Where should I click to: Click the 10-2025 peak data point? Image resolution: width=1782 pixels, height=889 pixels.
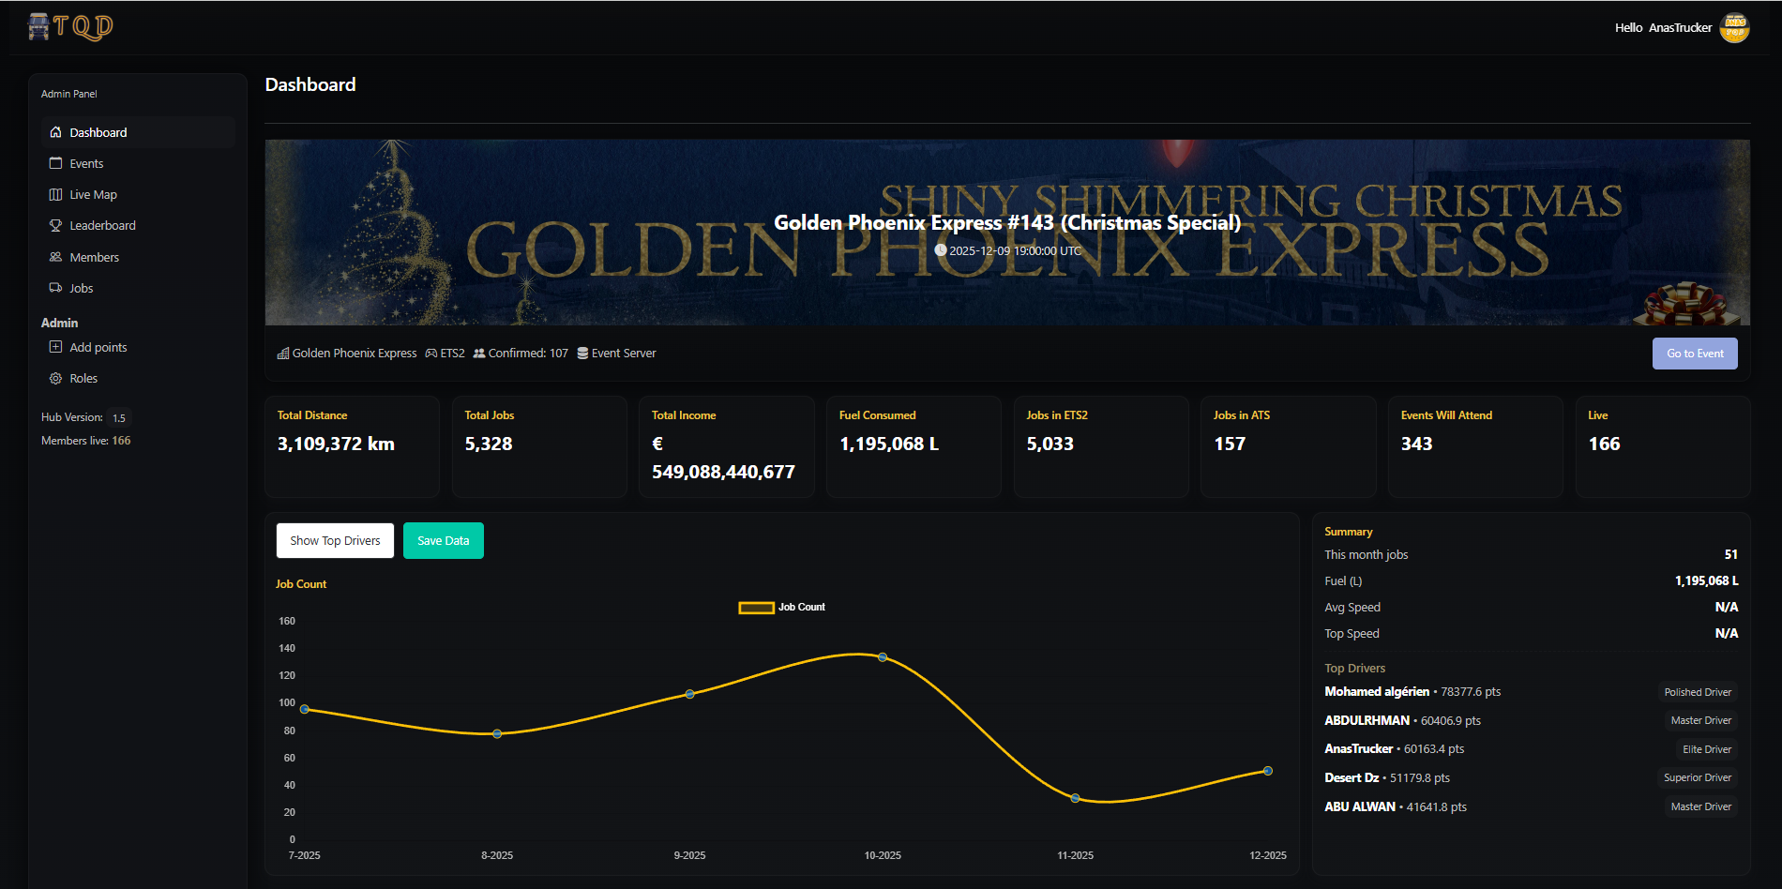point(883,657)
